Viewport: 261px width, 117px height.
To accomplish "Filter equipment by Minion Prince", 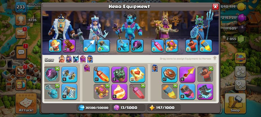I will coord(76,59).
